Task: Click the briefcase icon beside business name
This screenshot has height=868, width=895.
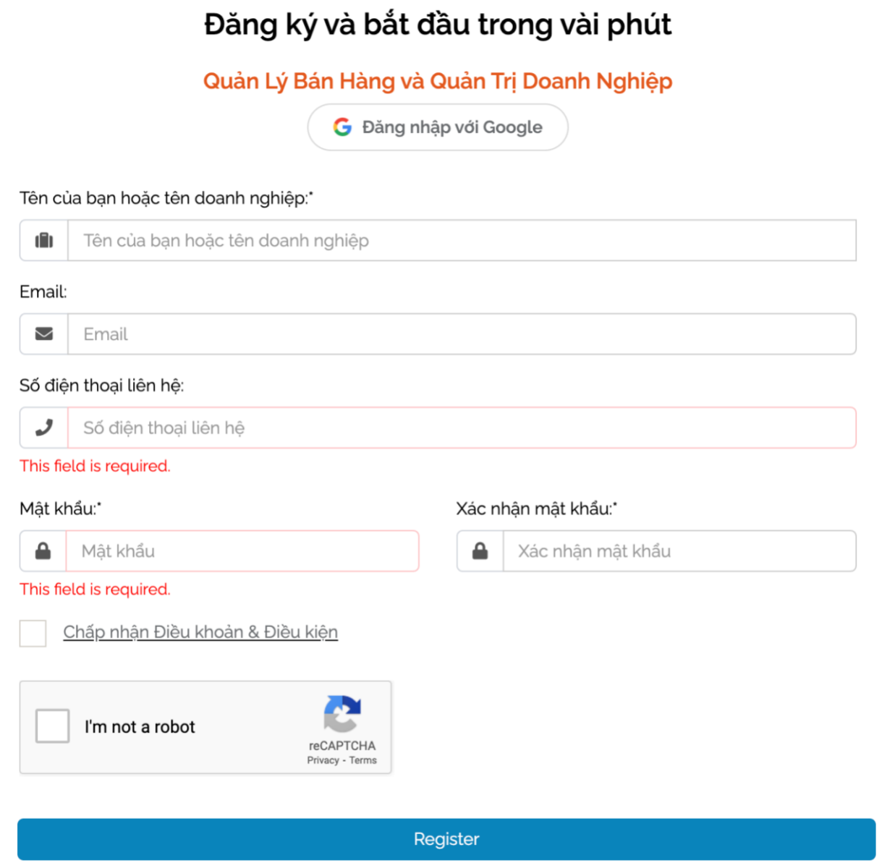Action: point(44,240)
